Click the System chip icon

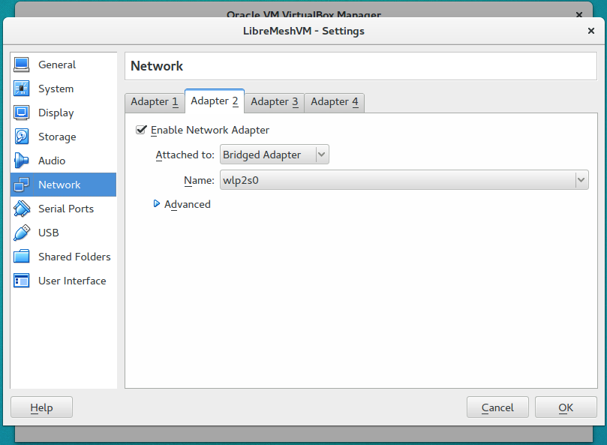(x=21, y=89)
